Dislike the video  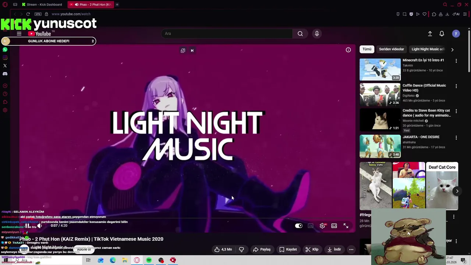pyautogui.click(x=241, y=249)
